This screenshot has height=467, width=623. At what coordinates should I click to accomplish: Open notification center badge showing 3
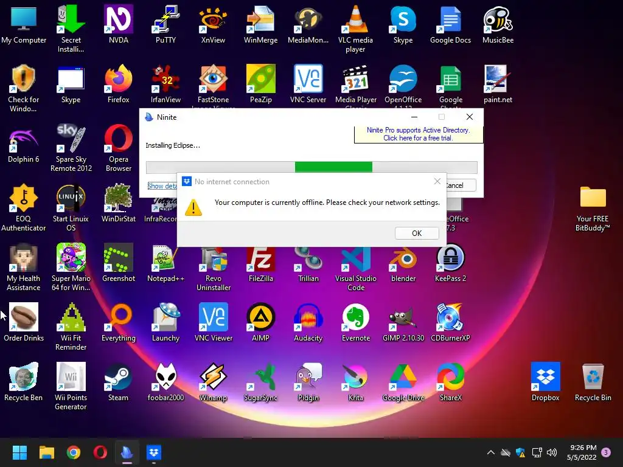point(606,452)
